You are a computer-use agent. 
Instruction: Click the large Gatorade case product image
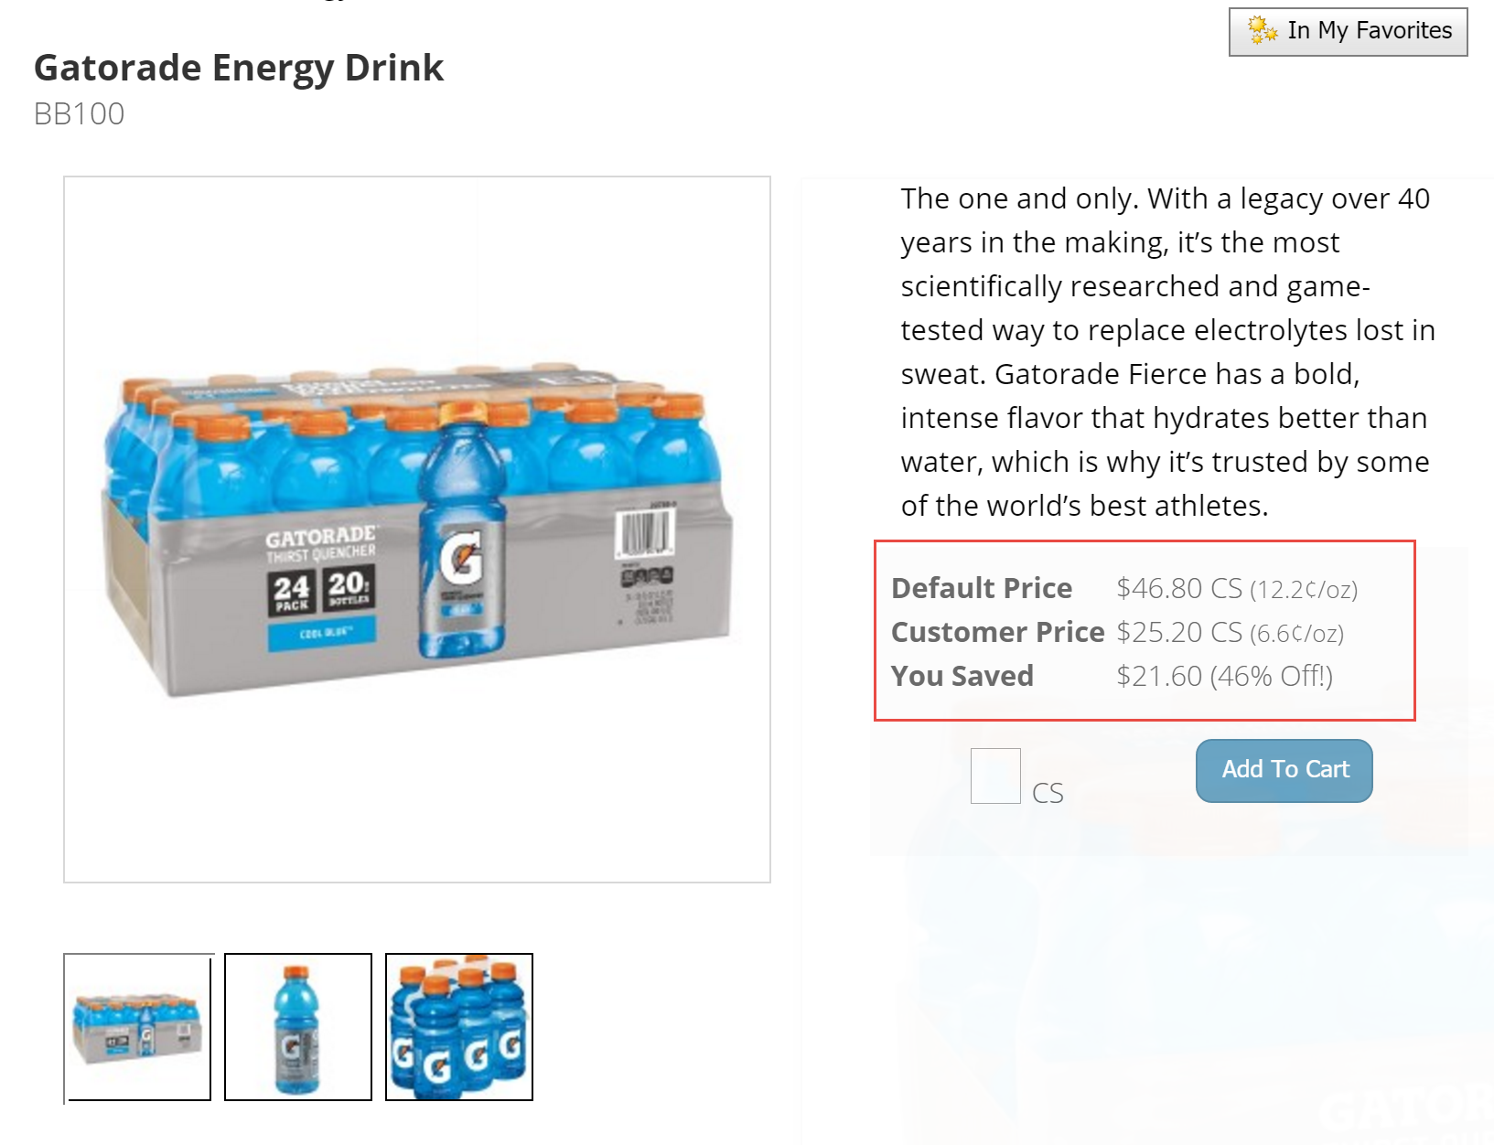pyautogui.click(x=417, y=529)
